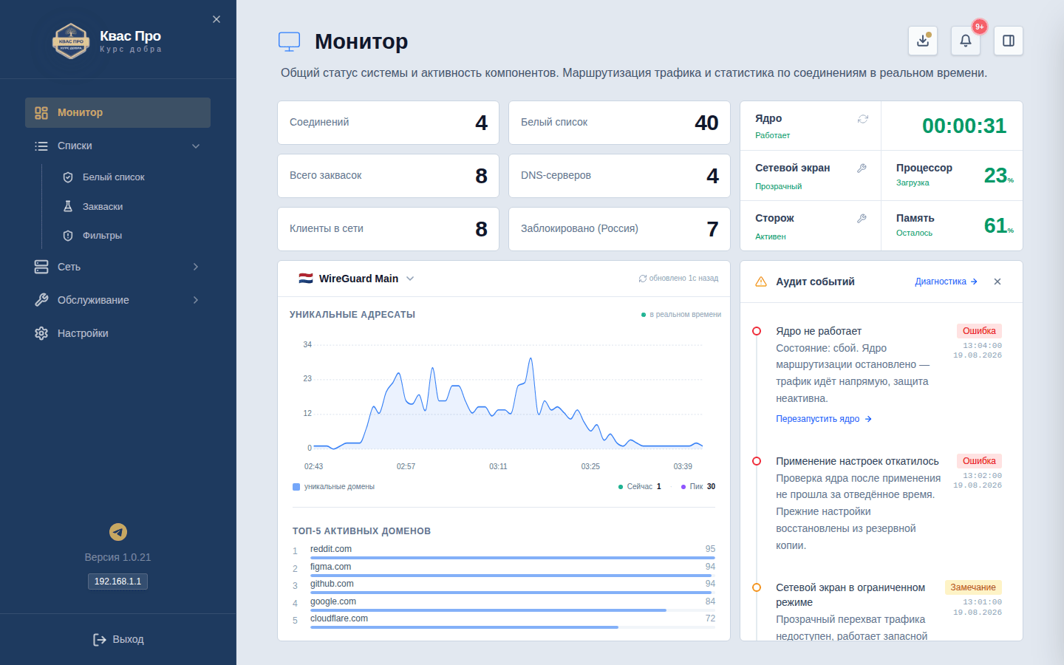Image resolution: width=1064 pixels, height=665 pixels.
Task: Click the Диагностика link
Action: (947, 282)
